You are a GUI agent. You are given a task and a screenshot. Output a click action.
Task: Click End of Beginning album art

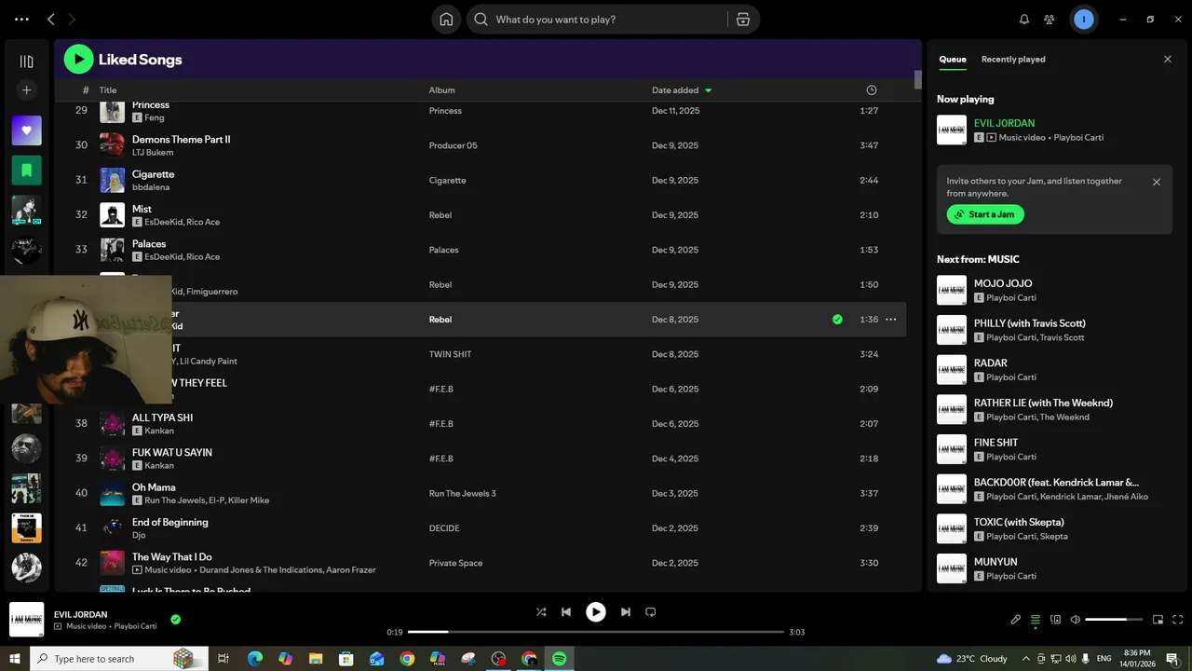coord(112,528)
